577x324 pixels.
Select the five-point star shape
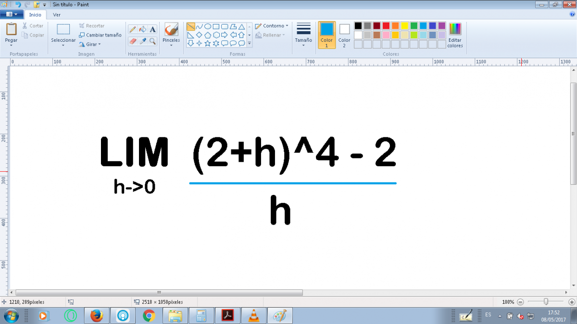click(208, 43)
